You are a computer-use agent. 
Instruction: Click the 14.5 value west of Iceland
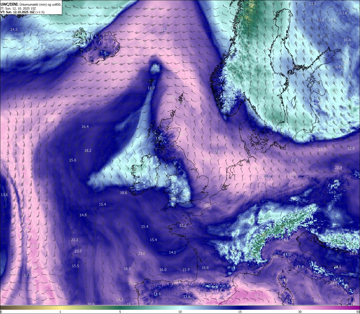(14, 30)
